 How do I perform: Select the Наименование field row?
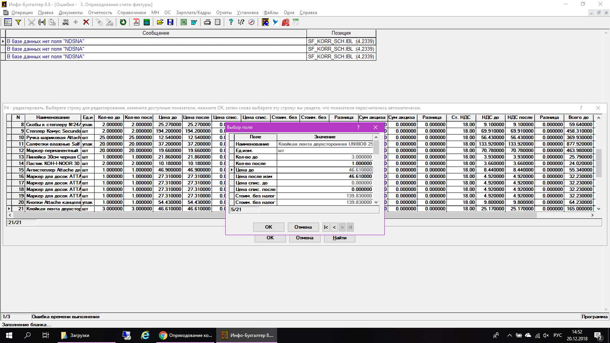click(301, 144)
